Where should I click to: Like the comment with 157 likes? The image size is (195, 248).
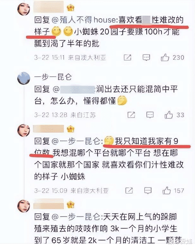tap(167, 190)
